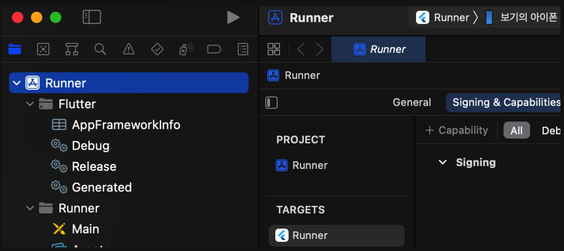The height and width of the screenshot is (251, 564).
Task: Click the PROJECT section header
Action: coord(301,140)
